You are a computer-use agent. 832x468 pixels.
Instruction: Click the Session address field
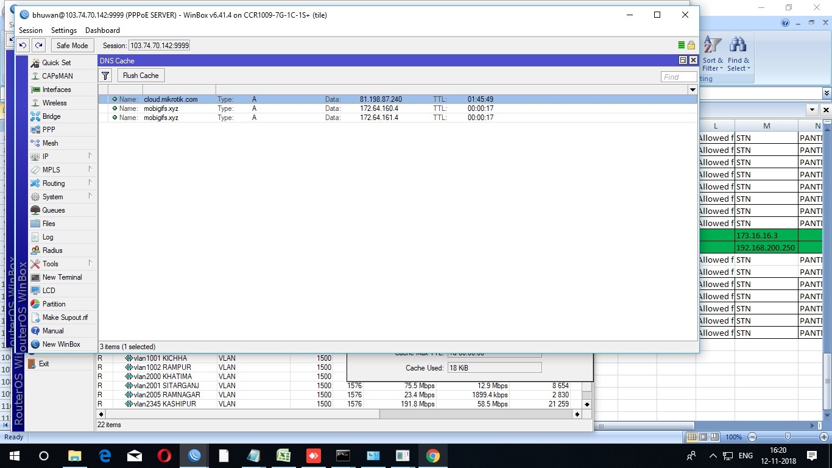(x=160, y=46)
